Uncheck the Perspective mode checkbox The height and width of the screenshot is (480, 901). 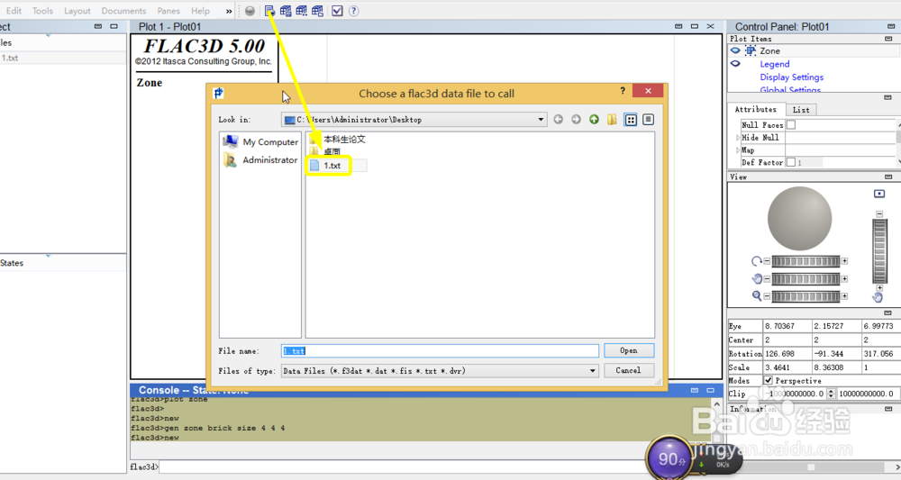(769, 381)
